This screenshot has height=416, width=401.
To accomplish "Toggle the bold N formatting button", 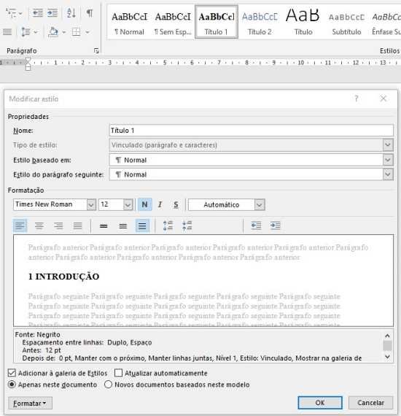I will tap(144, 204).
